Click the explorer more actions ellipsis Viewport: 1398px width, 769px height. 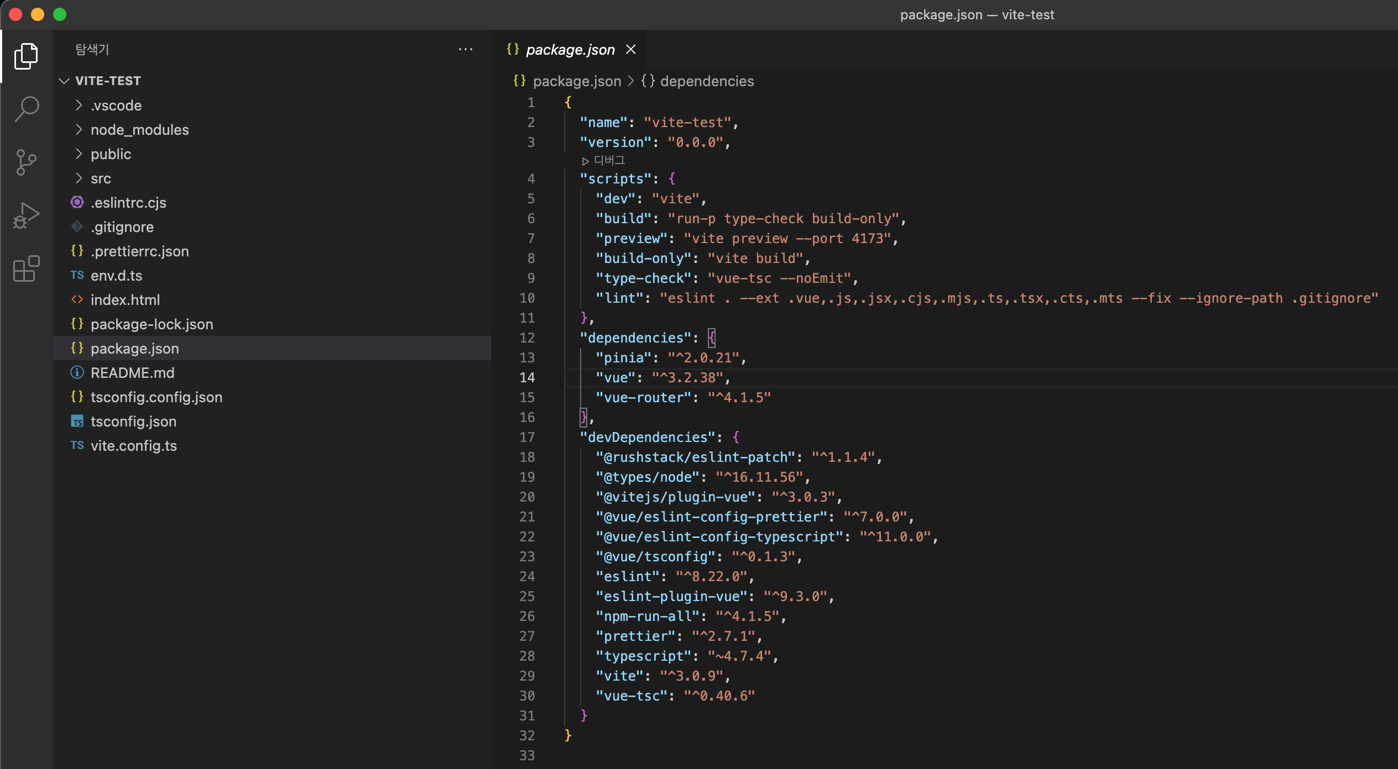coord(465,50)
